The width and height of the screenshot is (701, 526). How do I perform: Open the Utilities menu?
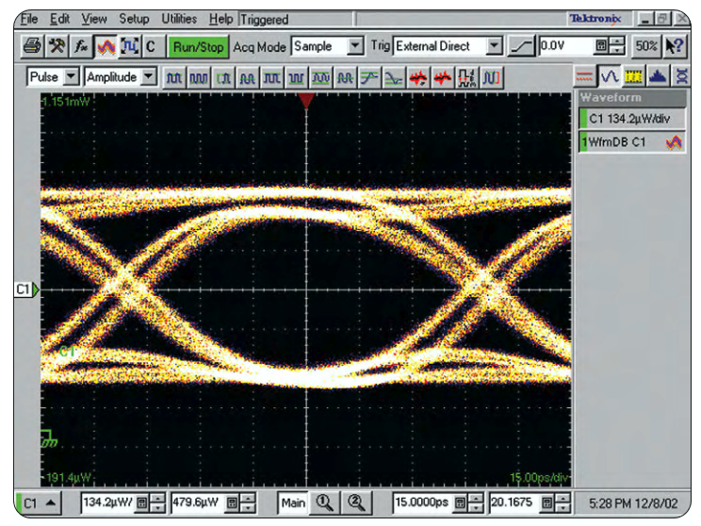[x=179, y=19]
